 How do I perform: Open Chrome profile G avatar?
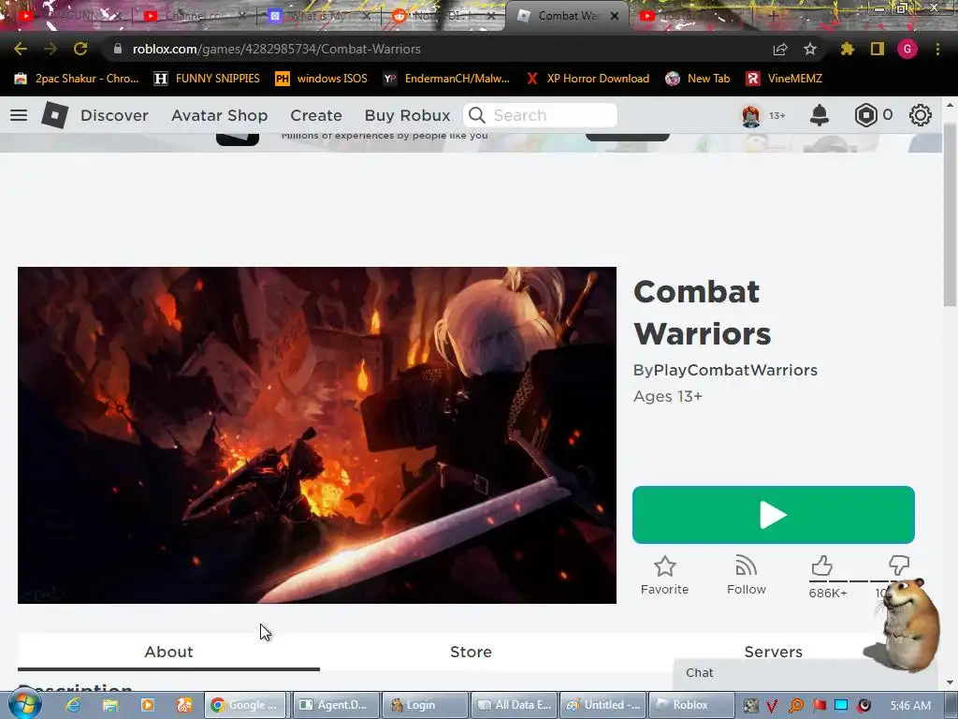pos(907,49)
